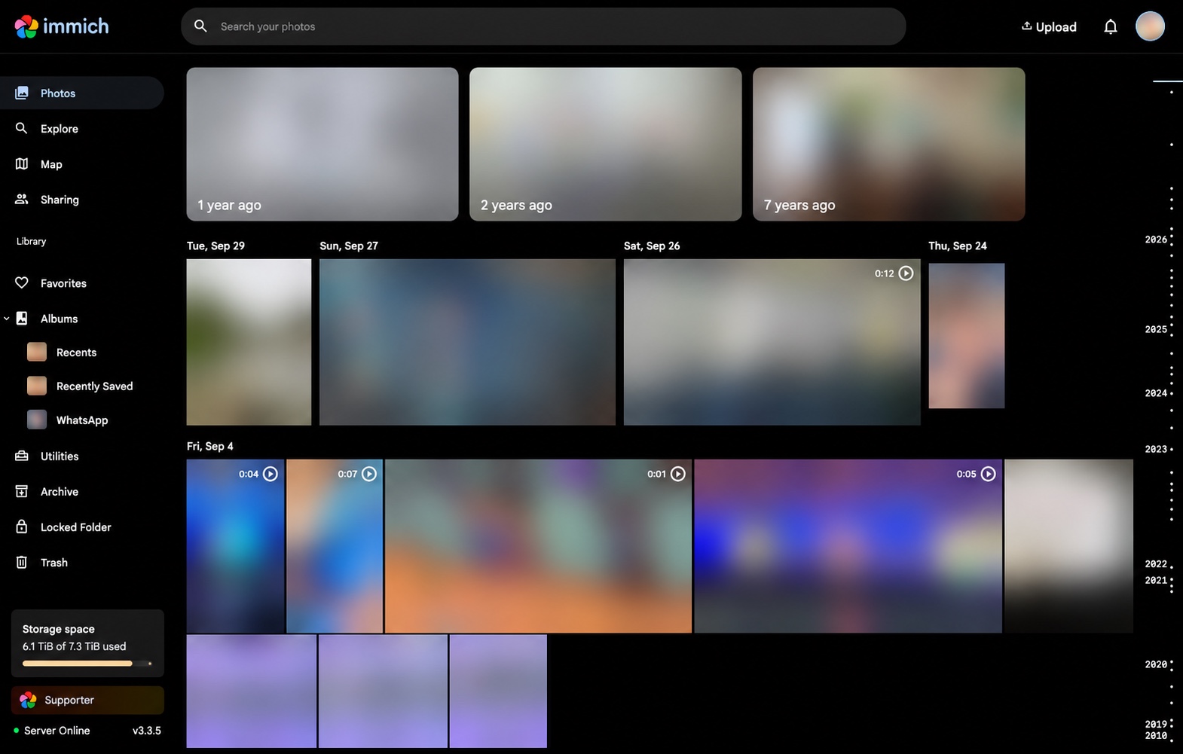The height and width of the screenshot is (754, 1183).
Task: Click the storage space usage bar
Action: 87,664
